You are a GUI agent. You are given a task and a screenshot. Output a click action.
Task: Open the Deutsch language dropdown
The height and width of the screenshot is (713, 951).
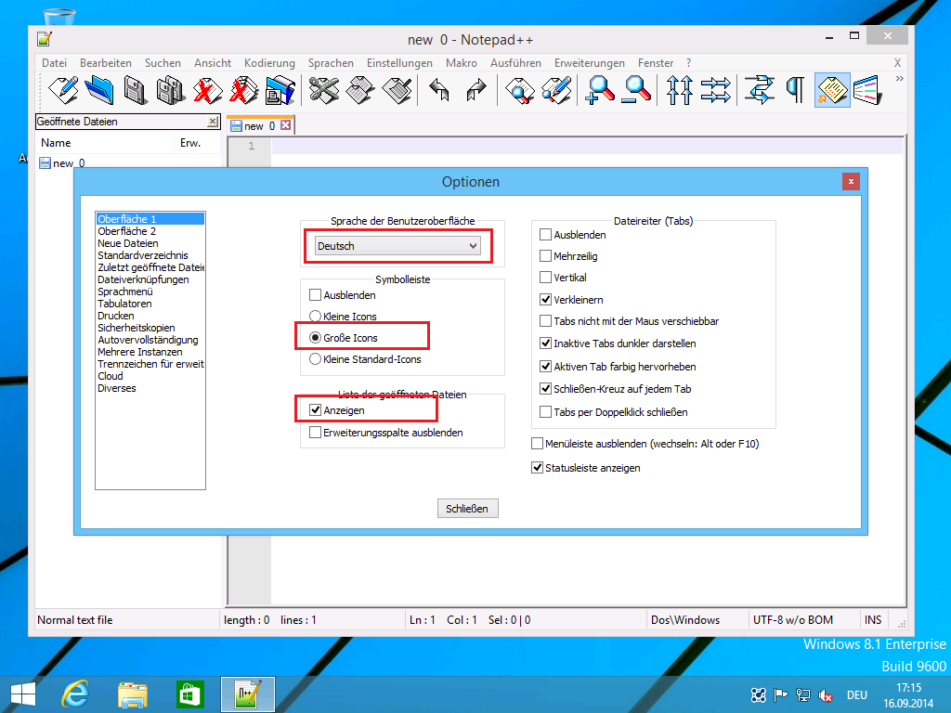point(397,245)
